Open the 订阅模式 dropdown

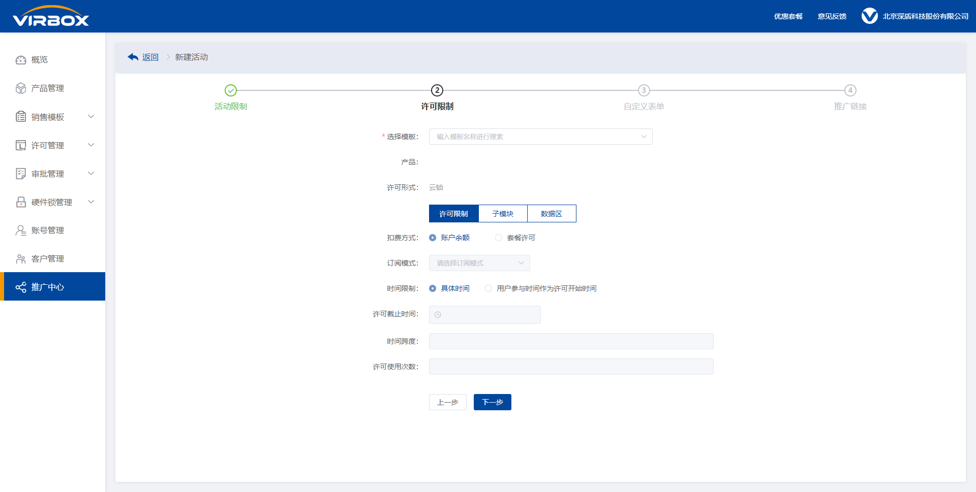tap(479, 263)
